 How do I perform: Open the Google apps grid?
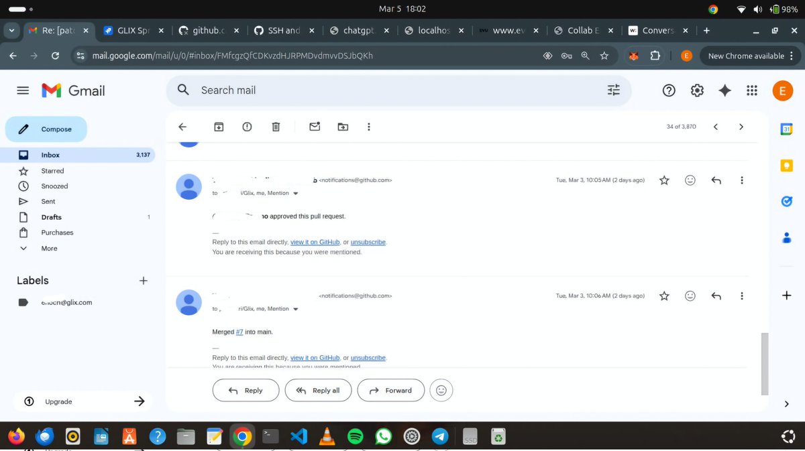[752, 90]
